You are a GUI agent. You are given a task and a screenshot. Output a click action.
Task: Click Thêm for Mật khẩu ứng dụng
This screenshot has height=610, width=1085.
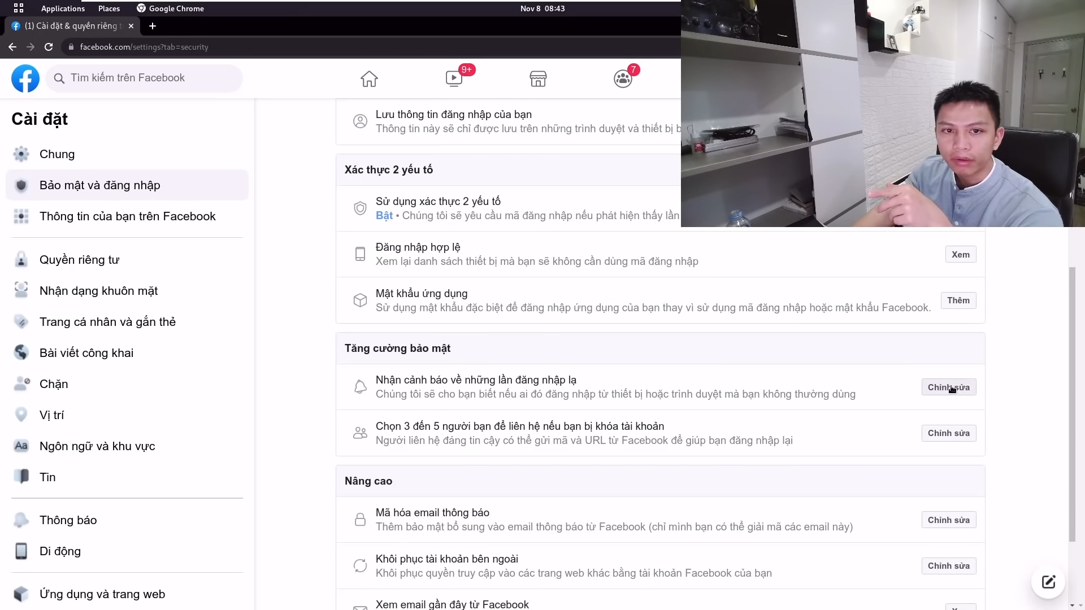958,300
